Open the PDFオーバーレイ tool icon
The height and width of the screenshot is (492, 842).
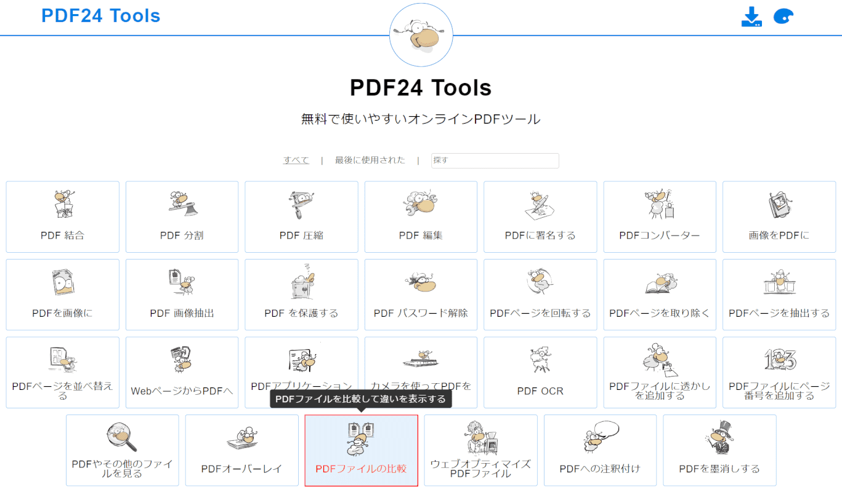tap(241, 438)
